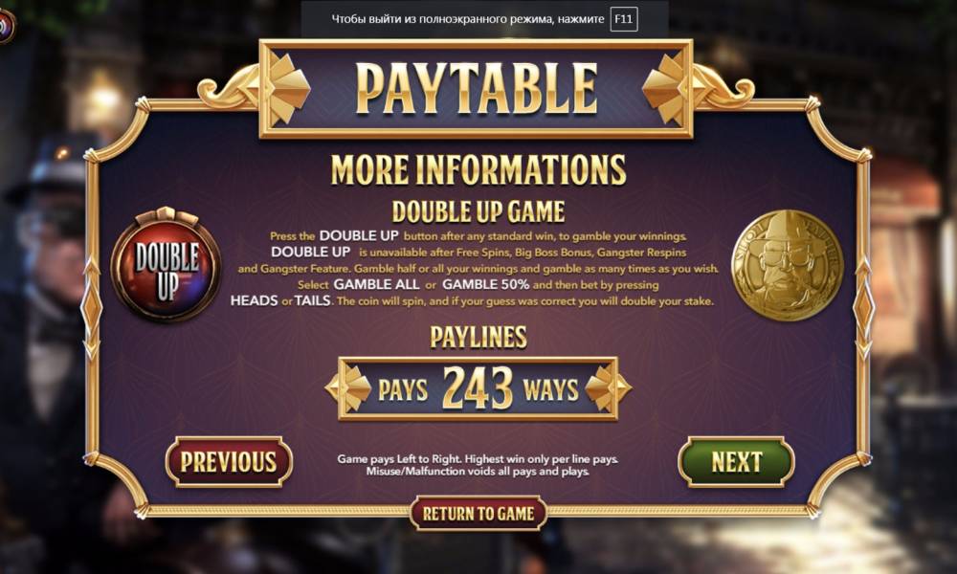Click the fullscreen exit notification message
The width and height of the screenshot is (957, 574).
484,19
